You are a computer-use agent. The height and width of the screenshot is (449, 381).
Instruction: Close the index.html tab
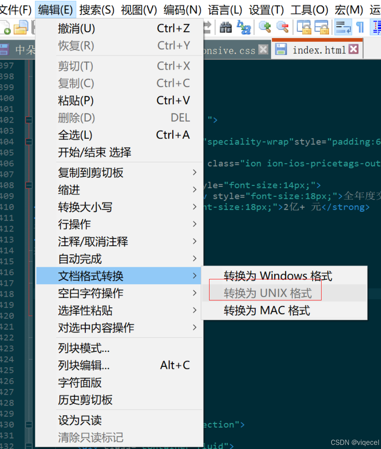pyautogui.click(x=353, y=49)
